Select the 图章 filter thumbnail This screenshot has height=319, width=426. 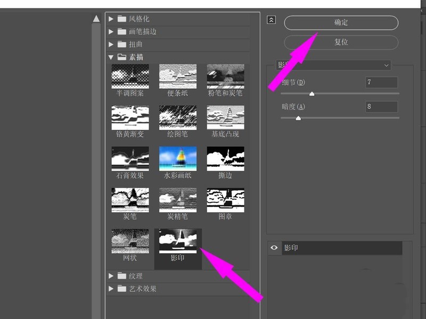coord(225,199)
